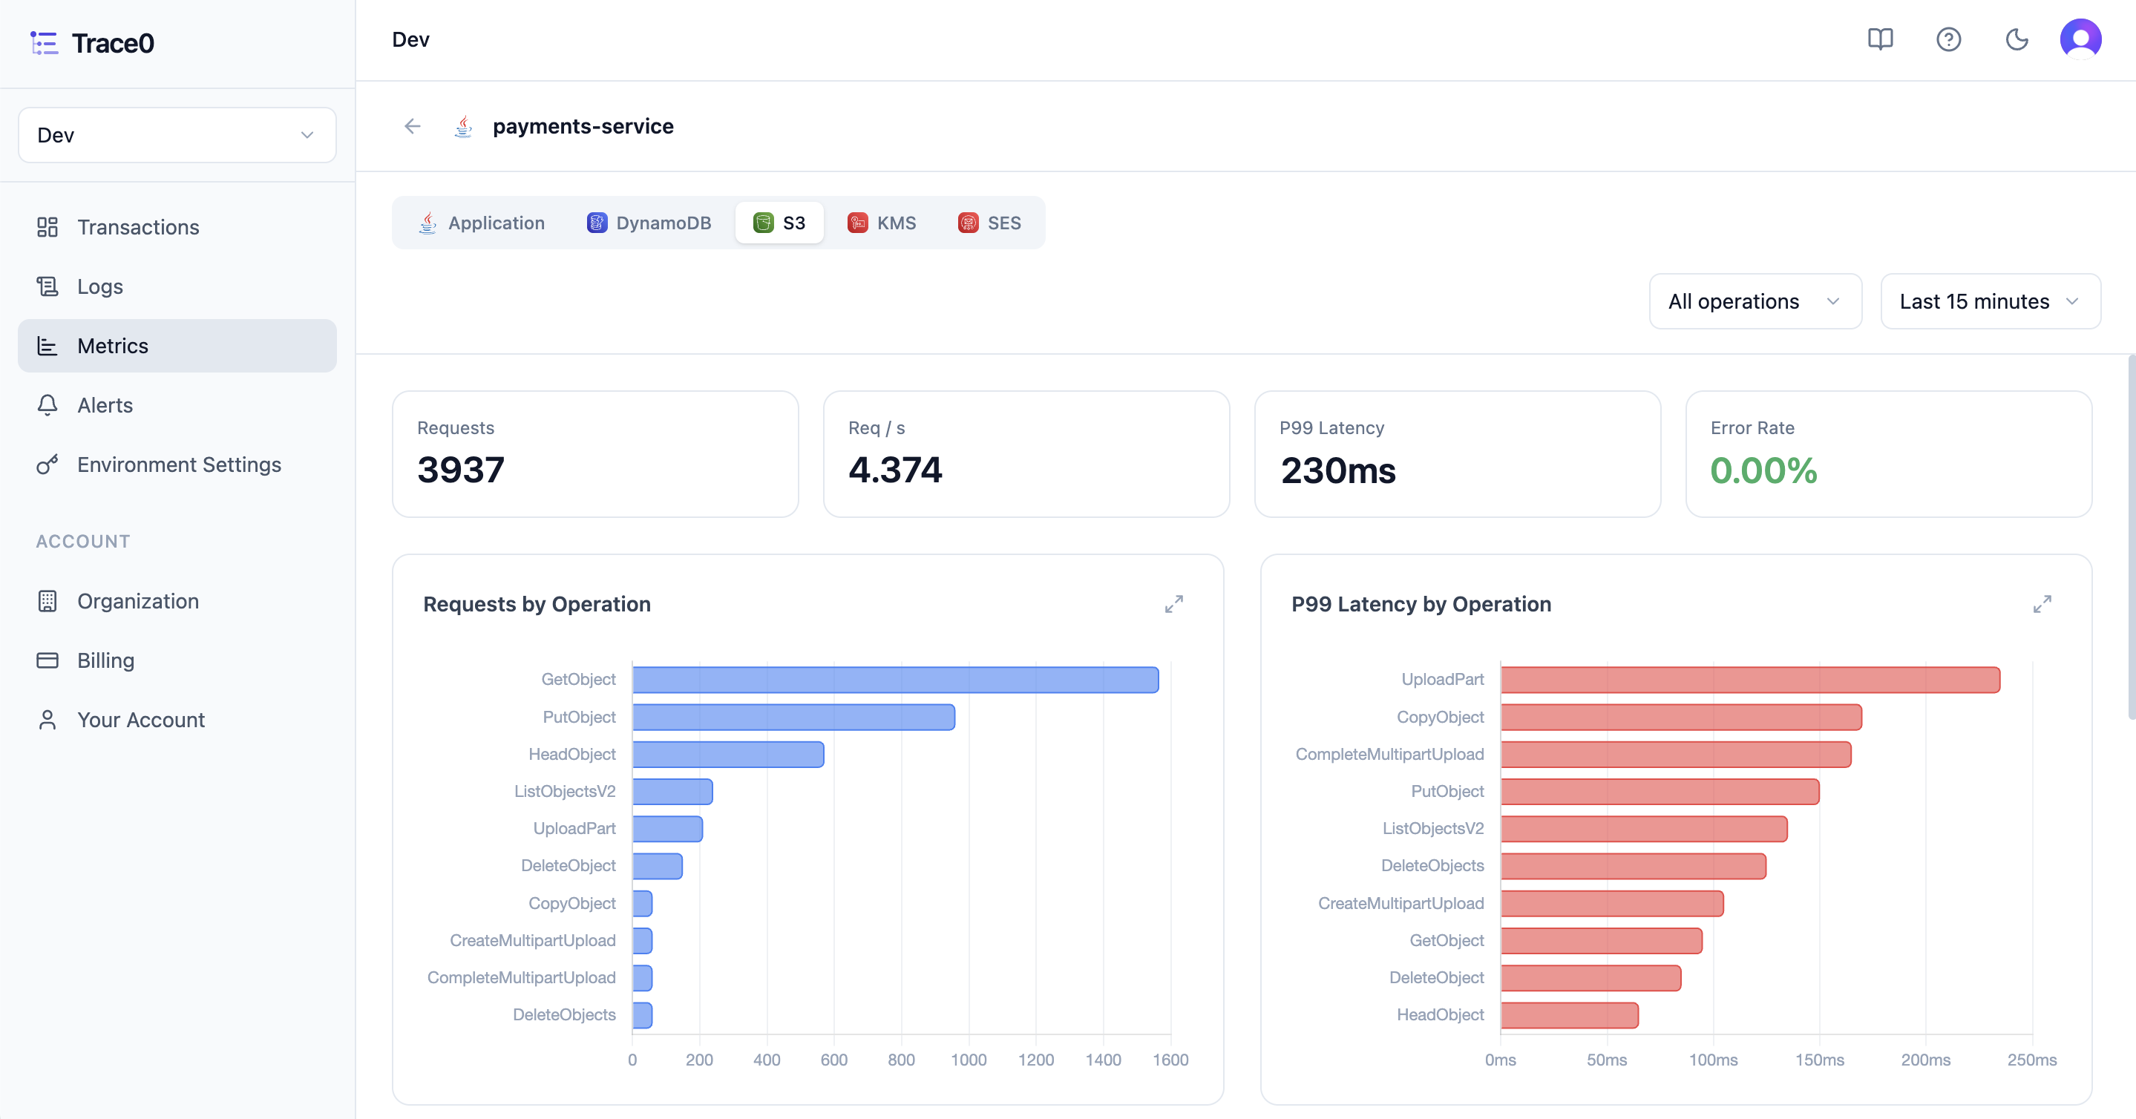
Task: Open the Metrics sidebar item
Action: click(x=177, y=346)
